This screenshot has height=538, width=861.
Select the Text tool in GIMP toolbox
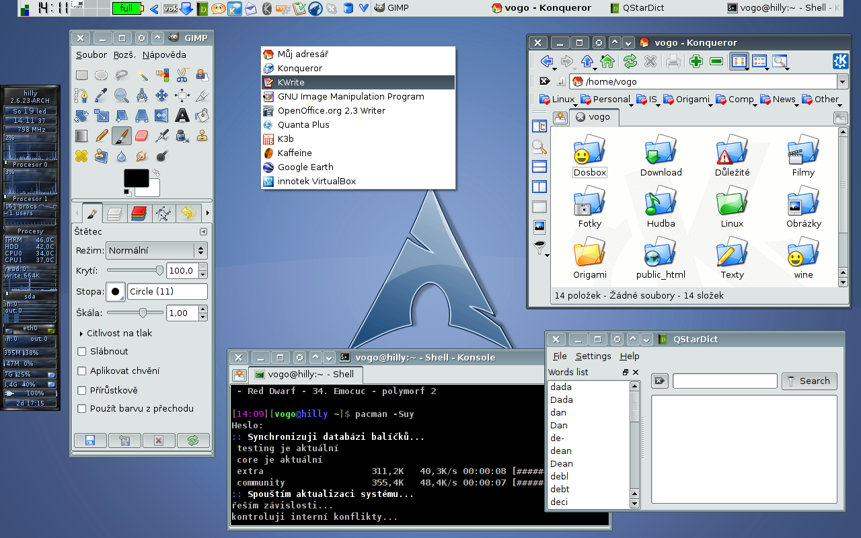(x=182, y=116)
